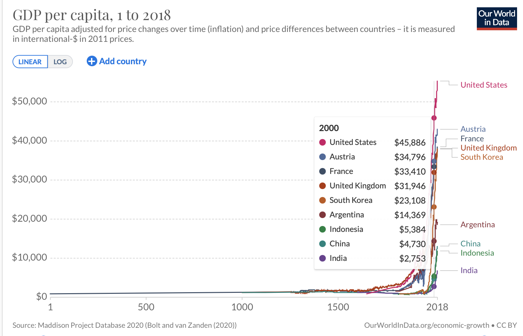Select the South Korea line label
The width and height of the screenshot is (523, 336).
(x=481, y=157)
